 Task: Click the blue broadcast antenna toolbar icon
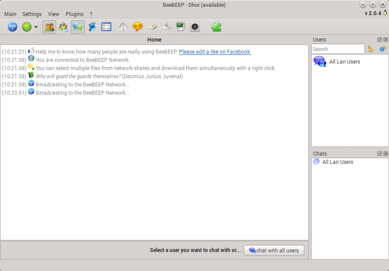13,27
